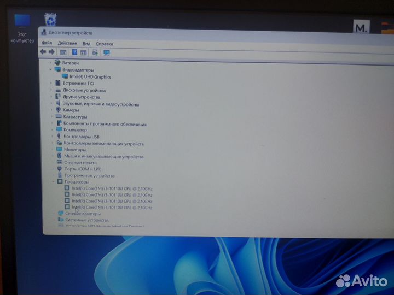Select the Intel(R) UHD Graphics text
The height and width of the screenshot is (295, 394).
tap(90, 77)
